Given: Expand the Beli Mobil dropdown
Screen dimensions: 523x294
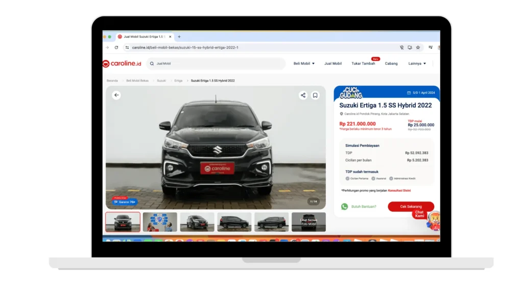Looking at the screenshot, I should 304,63.
